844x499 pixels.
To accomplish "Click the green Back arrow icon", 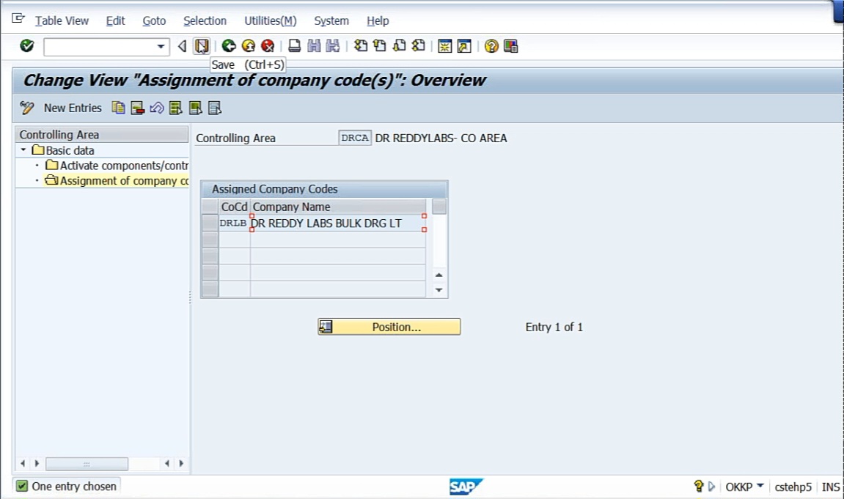I will [x=229, y=46].
